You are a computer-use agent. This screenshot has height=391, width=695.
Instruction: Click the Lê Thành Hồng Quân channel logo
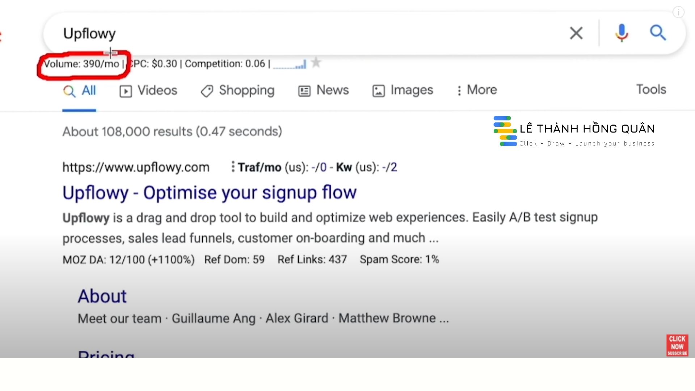tap(505, 131)
